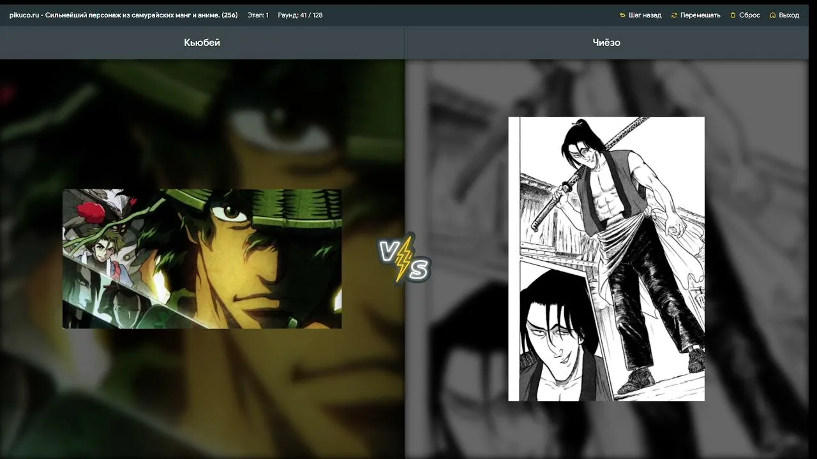The image size is (817, 459).
Task: Click the 'Раунд: 41 / 128' counter
Action: [x=300, y=15]
